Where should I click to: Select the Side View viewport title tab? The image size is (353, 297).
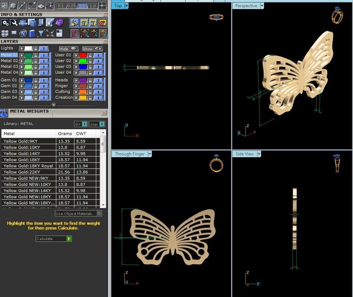pos(245,154)
